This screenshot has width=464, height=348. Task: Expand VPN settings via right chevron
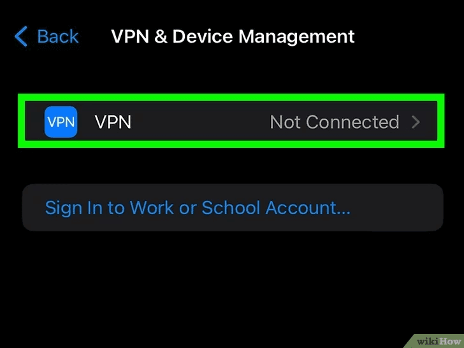(x=416, y=122)
